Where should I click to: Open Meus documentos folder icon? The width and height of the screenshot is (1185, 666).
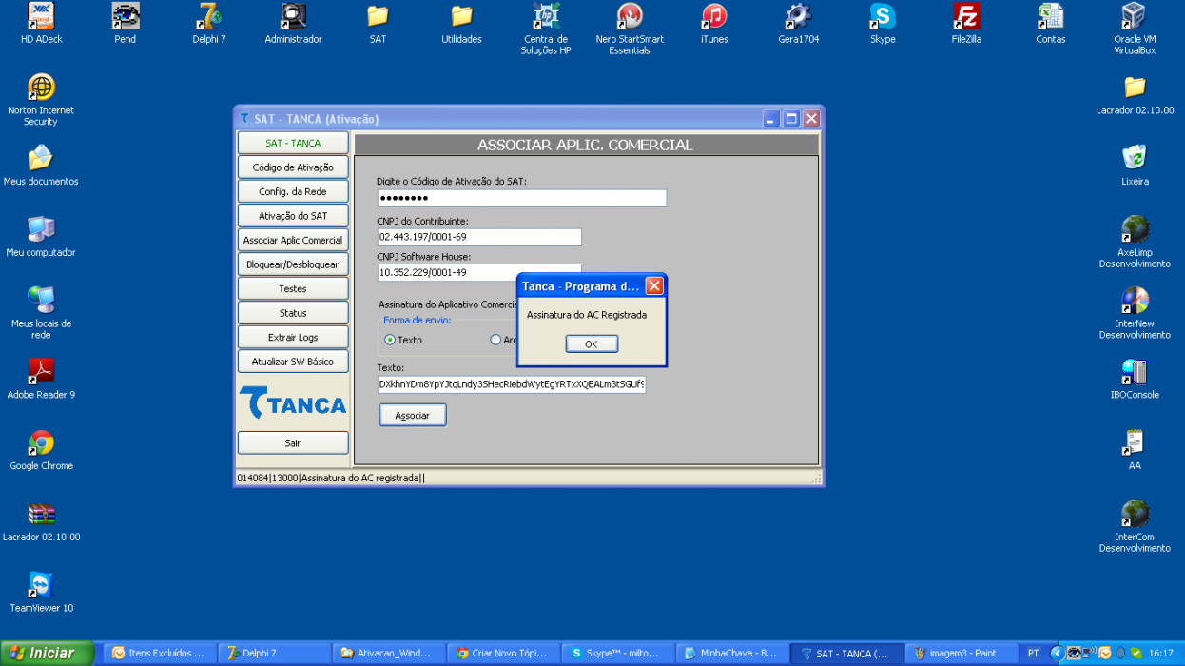[x=41, y=158]
